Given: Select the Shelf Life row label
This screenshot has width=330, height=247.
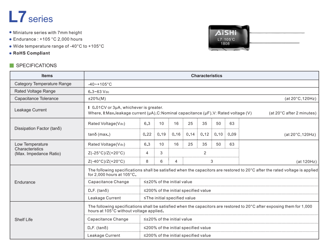Looking at the screenshot, I should 24,220.
